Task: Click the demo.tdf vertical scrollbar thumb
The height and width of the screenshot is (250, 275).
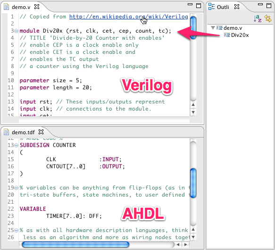Action: click(x=193, y=183)
